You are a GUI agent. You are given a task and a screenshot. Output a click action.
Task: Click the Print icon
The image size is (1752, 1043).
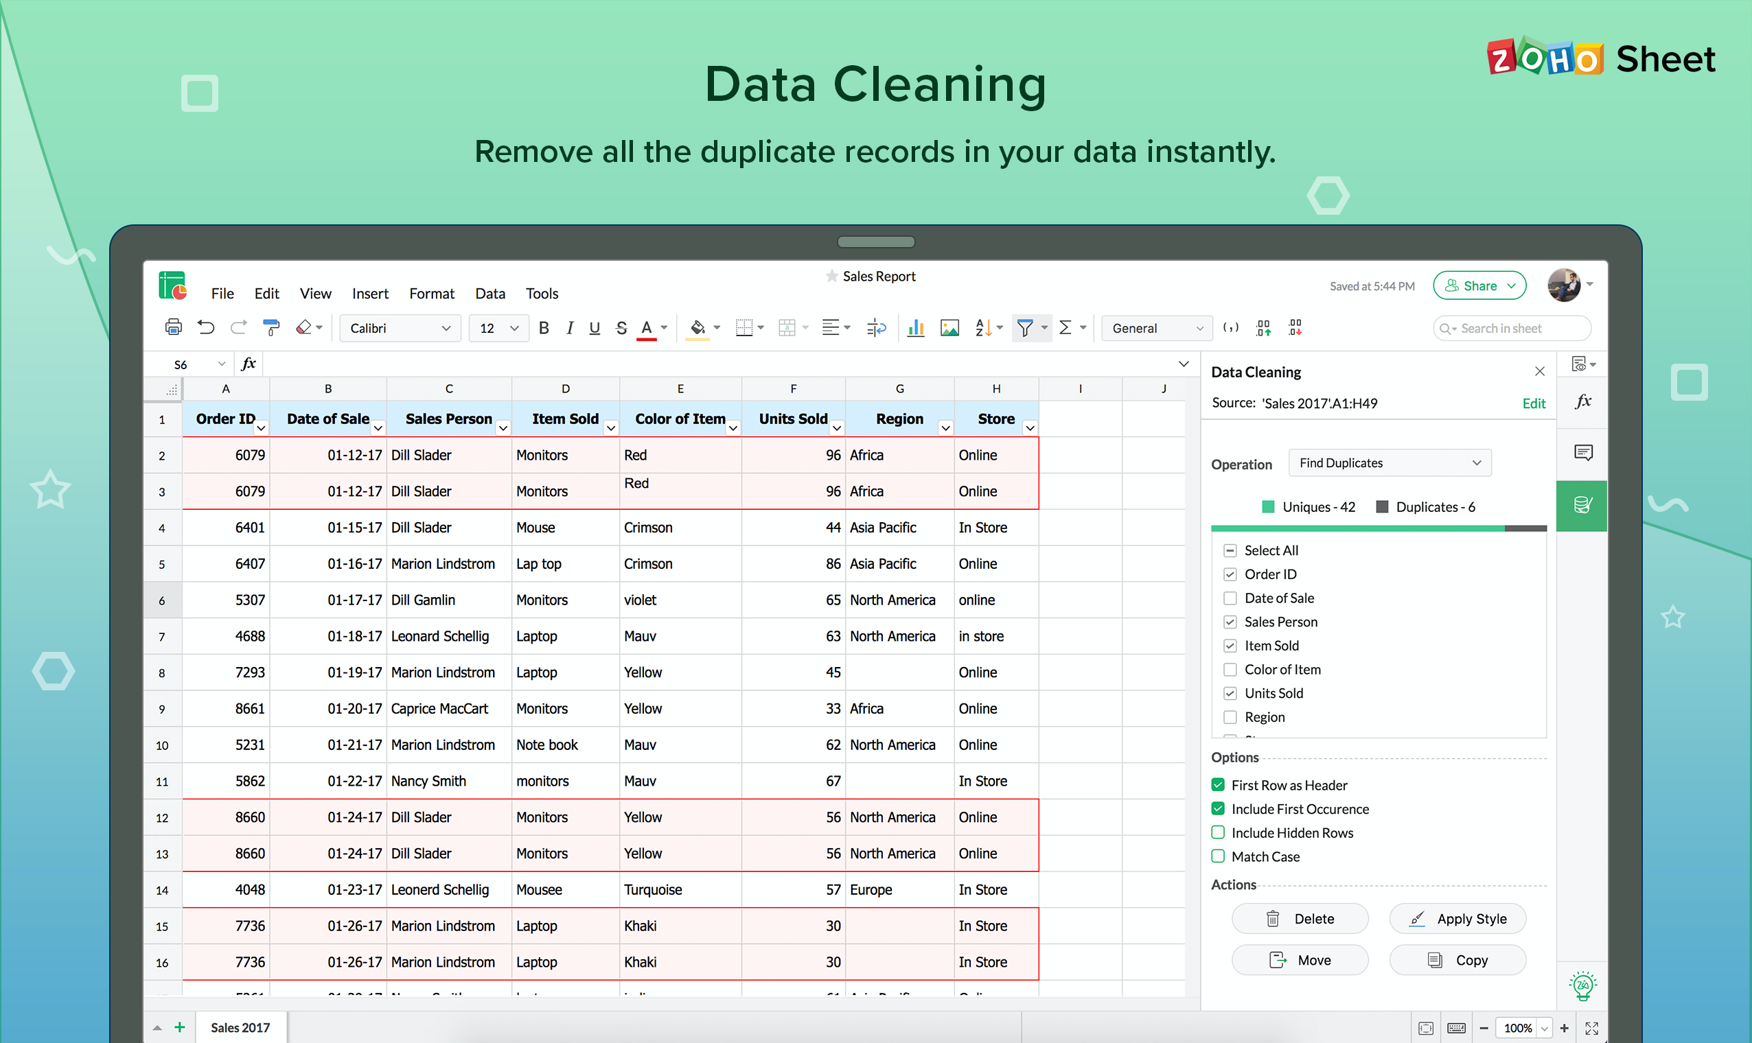pyautogui.click(x=173, y=327)
